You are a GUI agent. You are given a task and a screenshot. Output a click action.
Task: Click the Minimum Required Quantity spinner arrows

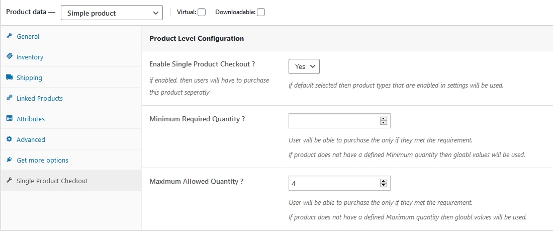pos(384,121)
